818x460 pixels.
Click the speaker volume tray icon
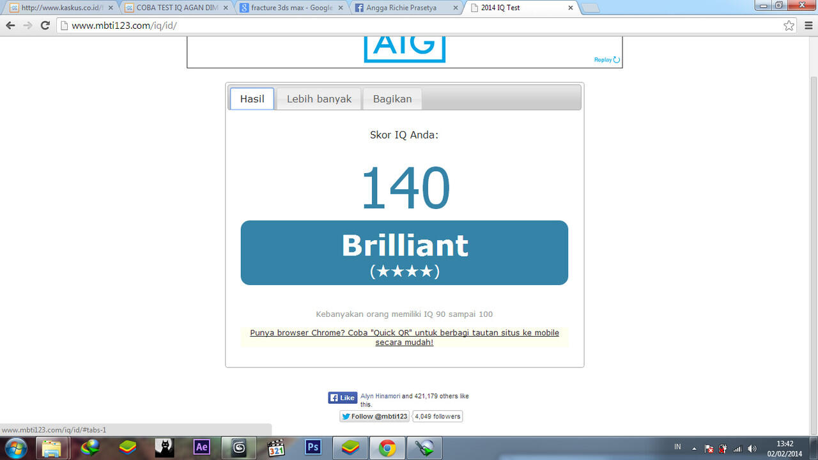click(752, 448)
